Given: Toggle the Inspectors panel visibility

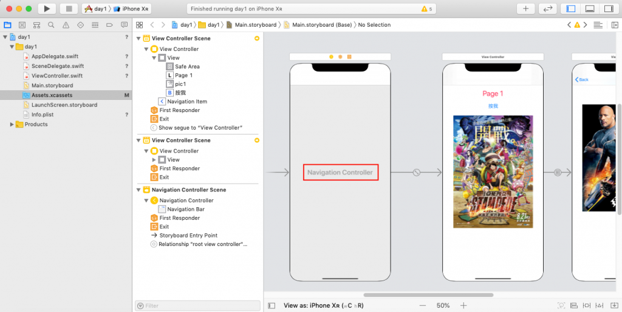Looking at the screenshot, I should (609, 8).
